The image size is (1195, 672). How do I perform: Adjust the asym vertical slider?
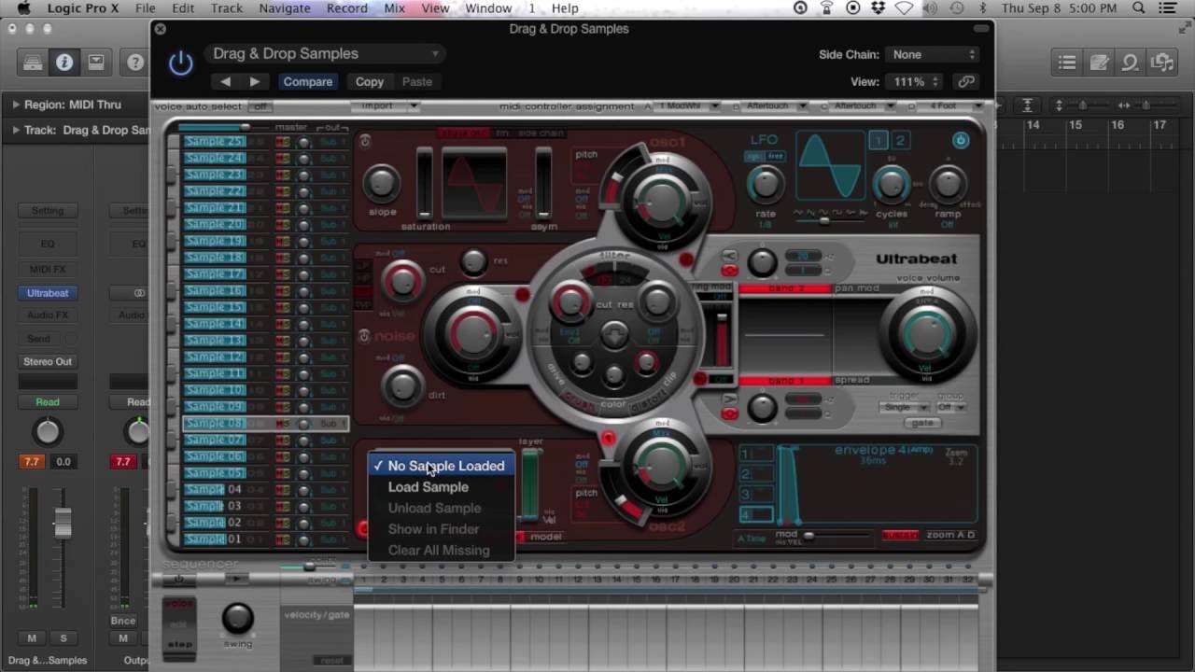pos(543,182)
